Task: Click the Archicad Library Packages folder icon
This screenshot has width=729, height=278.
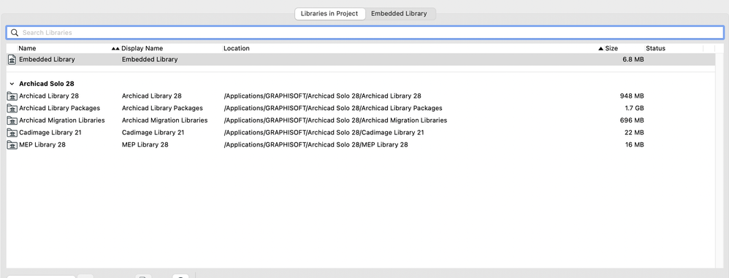Action: click(x=12, y=108)
